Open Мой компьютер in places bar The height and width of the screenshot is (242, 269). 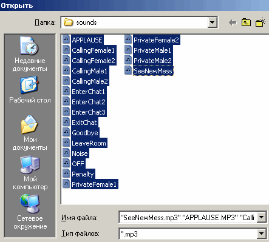click(30, 172)
